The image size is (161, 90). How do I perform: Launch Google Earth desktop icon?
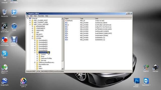coord(5,82)
